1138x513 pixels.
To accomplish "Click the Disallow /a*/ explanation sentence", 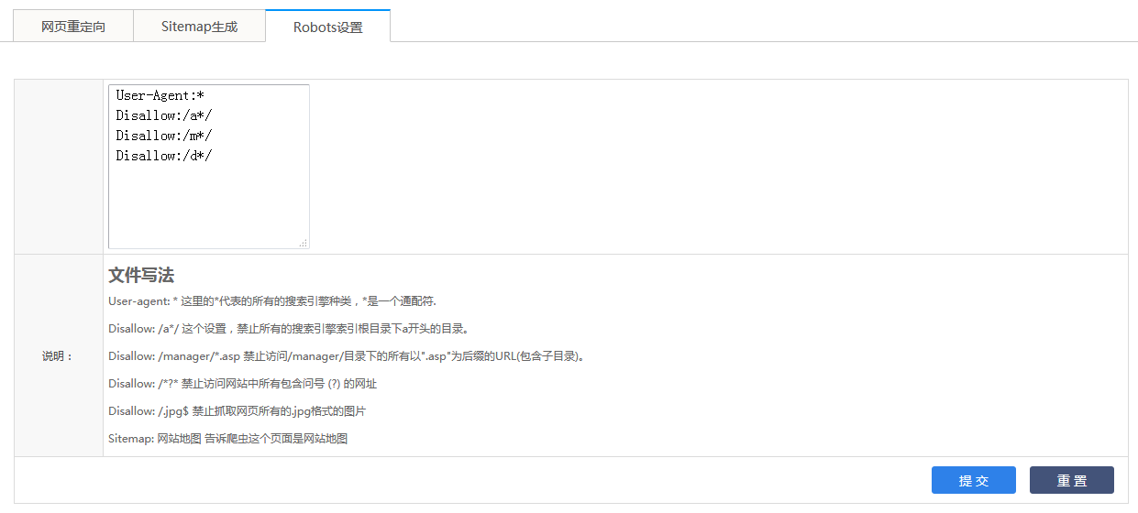I will point(288,329).
